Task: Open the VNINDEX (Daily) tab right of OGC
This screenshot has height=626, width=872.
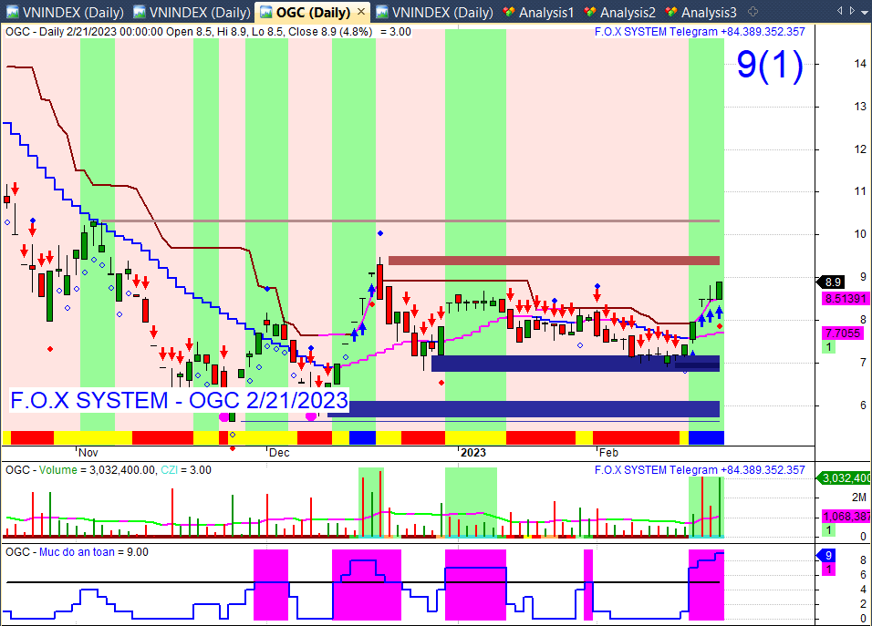Action: coord(434,12)
